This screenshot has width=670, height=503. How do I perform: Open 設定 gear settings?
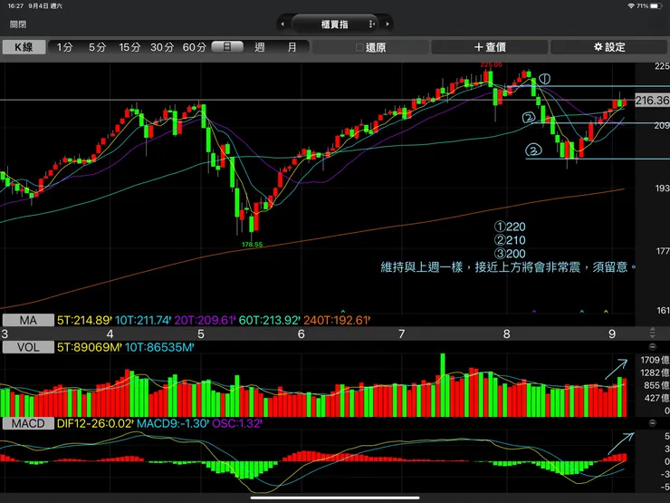pyautogui.click(x=609, y=47)
